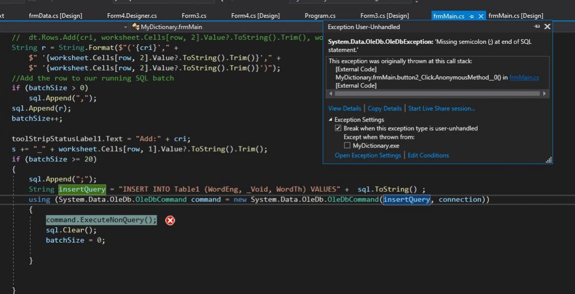Open the toolbar overflow dropdown arrow at top
Image resolution: width=575 pixels, height=294 pixels.
(x=417, y=2)
